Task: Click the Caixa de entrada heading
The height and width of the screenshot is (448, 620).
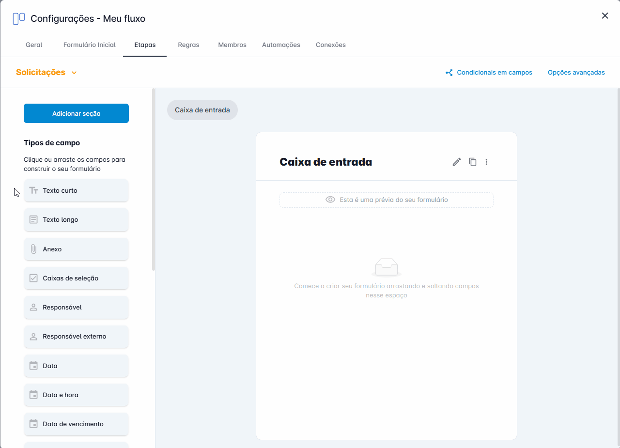Action: (x=326, y=162)
